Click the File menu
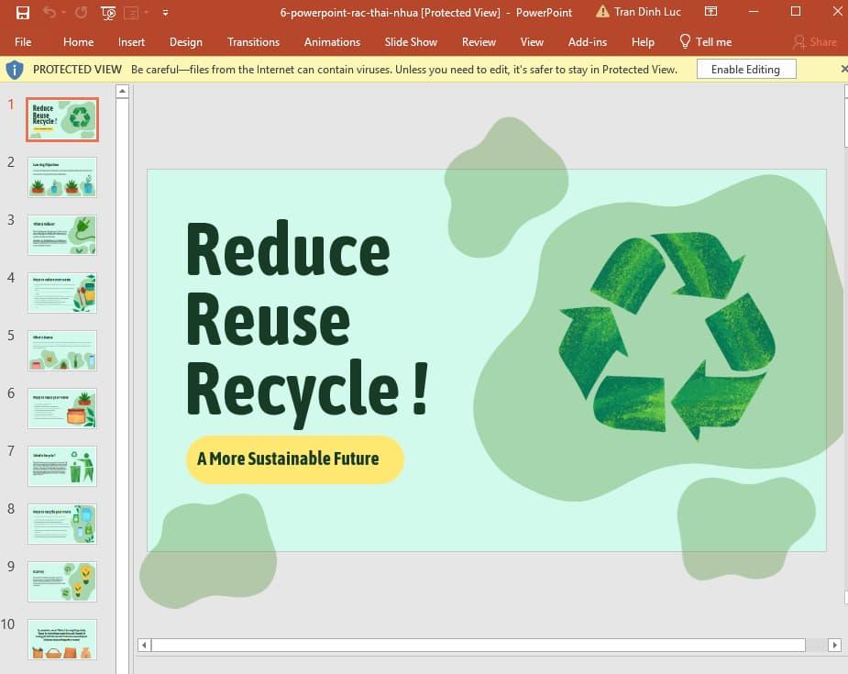Image resolution: width=848 pixels, height=674 pixels. pos(23,41)
